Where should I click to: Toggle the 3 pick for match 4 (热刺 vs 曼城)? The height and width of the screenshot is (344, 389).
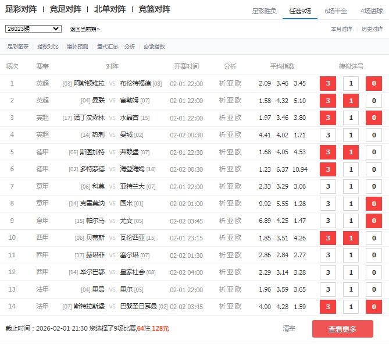[328, 136]
